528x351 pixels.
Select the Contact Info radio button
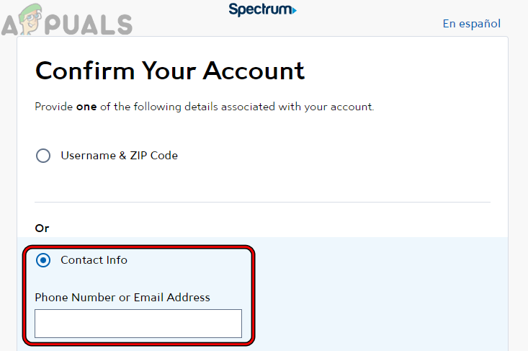click(x=43, y=260)
